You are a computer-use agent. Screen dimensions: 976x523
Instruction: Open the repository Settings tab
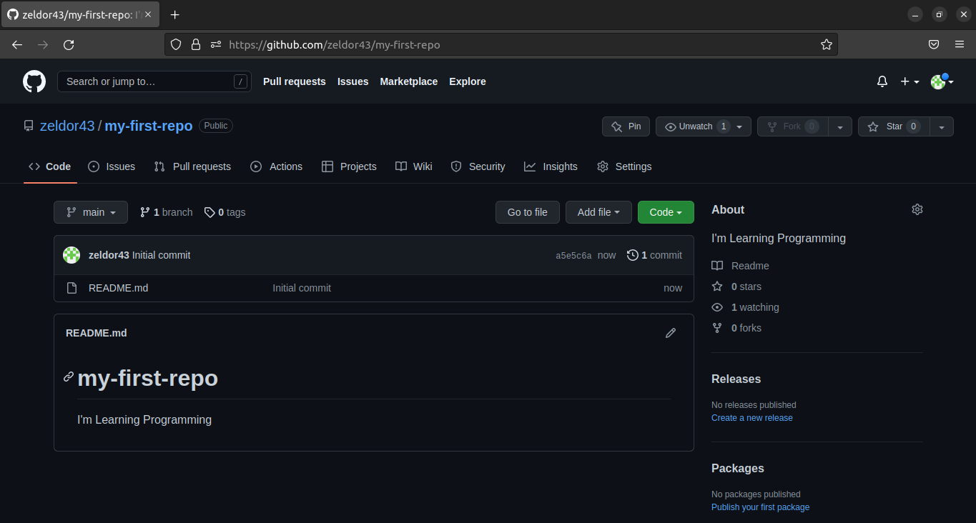point(624,166)
